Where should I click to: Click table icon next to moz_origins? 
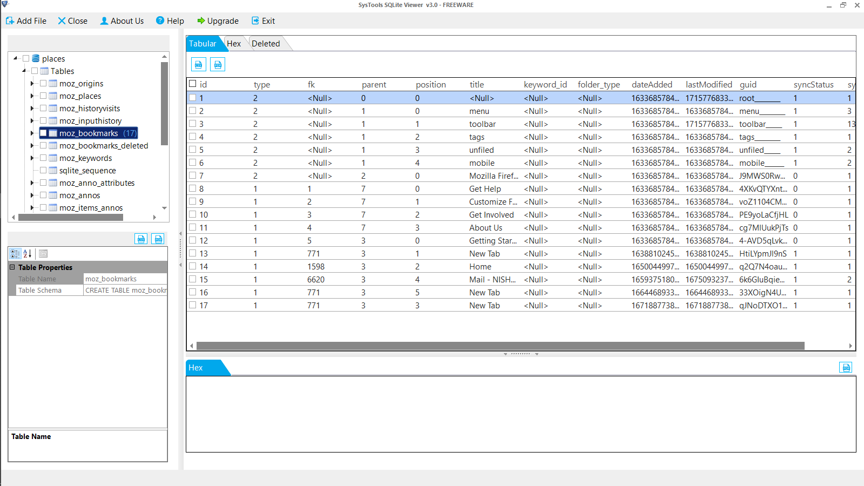click(53, 83)
